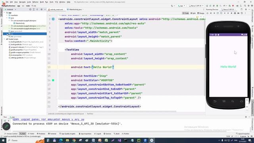Viewport: 254px width, 143px height.
Task: Select the activity_main.xml editor tab
Action: (56, 10)
